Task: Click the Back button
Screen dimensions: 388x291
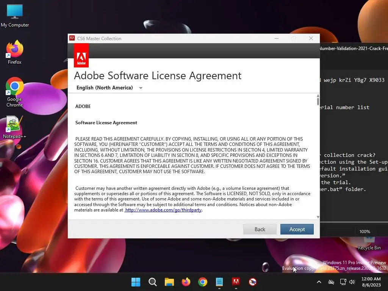Action: tap(260, 229)
